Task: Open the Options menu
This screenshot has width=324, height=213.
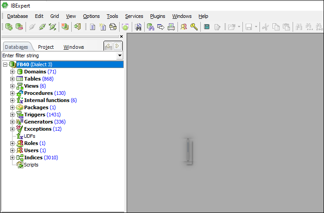Action: [x=91, y=16]
